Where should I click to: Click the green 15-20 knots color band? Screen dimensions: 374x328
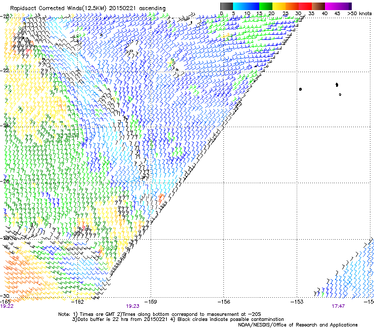tap(266, 6)
